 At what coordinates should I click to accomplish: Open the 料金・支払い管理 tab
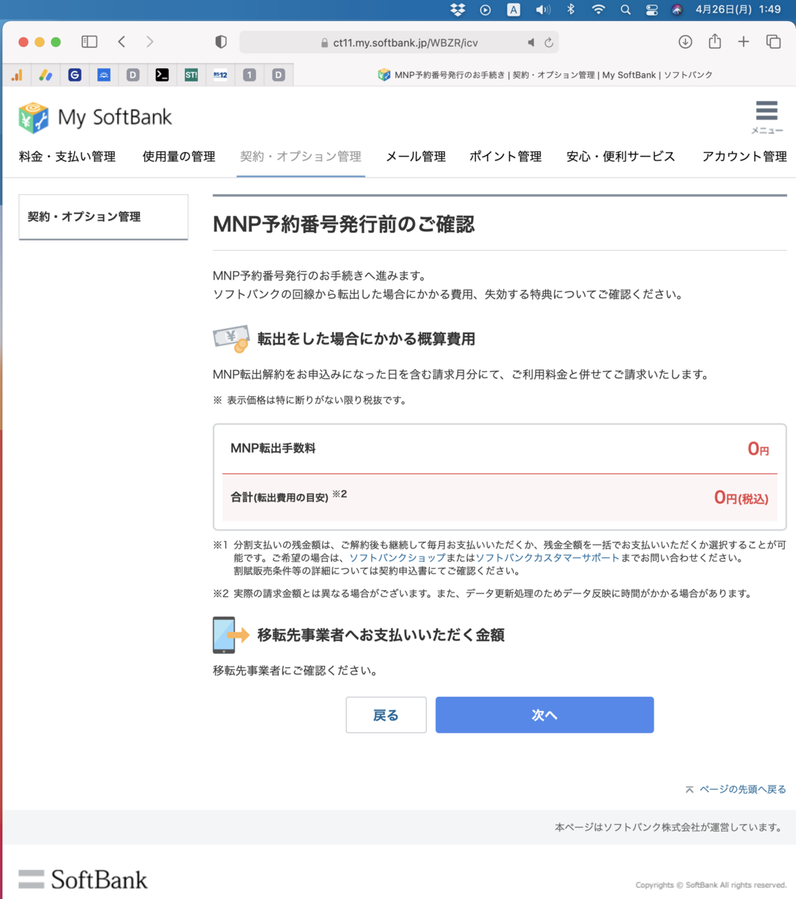(67, 157)
